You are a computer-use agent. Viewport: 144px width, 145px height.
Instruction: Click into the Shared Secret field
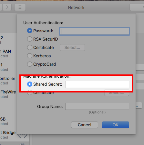[x=97, y=84]
